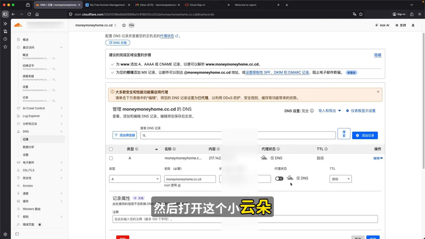
Task: Open 数据分析 under DNS in sidebar
Action: [x=28, y=147]
